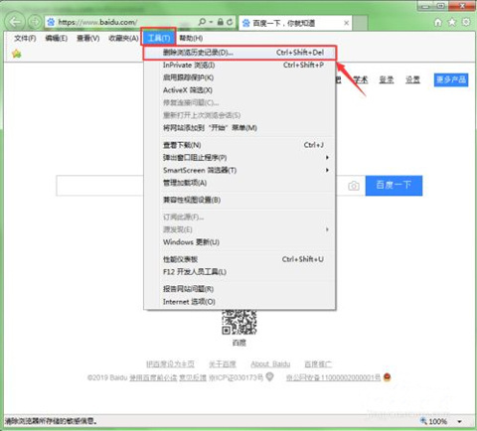Click the 把百度设为主页 footer link
The width and height of the screenshot is (477, 431).
170,364
